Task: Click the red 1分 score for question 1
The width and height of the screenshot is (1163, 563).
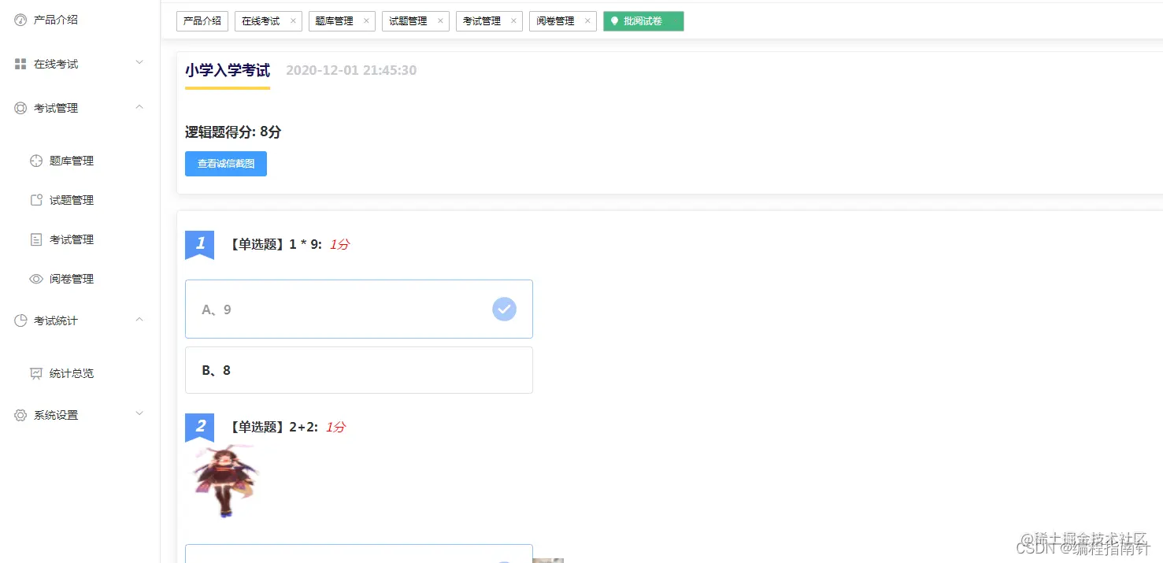Action: pyautogui.click(x=339, y=244)
